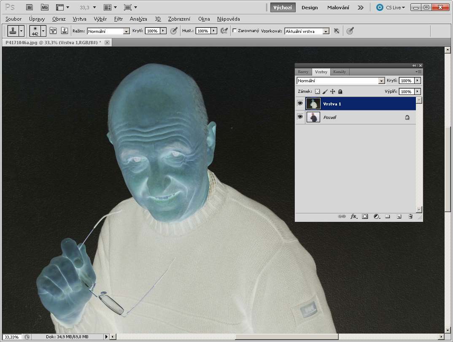
Task: Open Mini Bridge with the Mb icon
Action: 44,7
